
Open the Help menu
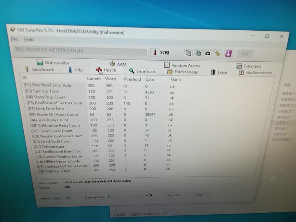[x=29, y=40]
